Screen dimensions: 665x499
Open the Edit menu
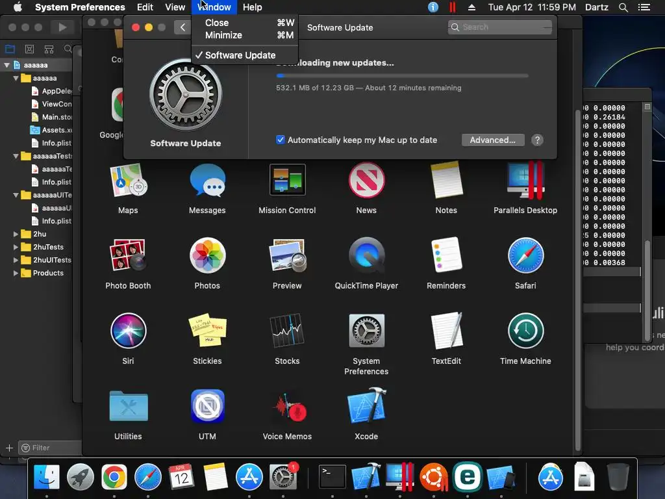click(145, 7)
